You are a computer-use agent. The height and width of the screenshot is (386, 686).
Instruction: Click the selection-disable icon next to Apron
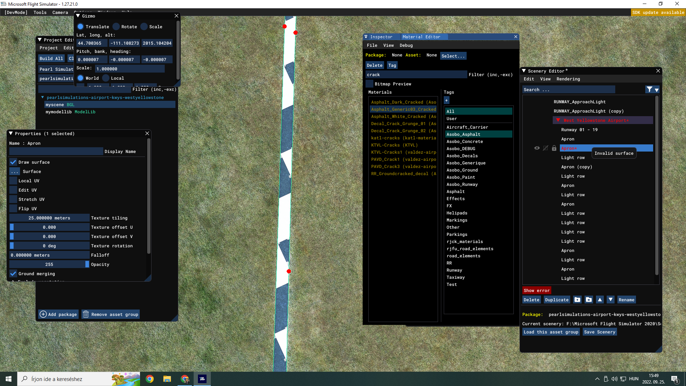point(546,148)
